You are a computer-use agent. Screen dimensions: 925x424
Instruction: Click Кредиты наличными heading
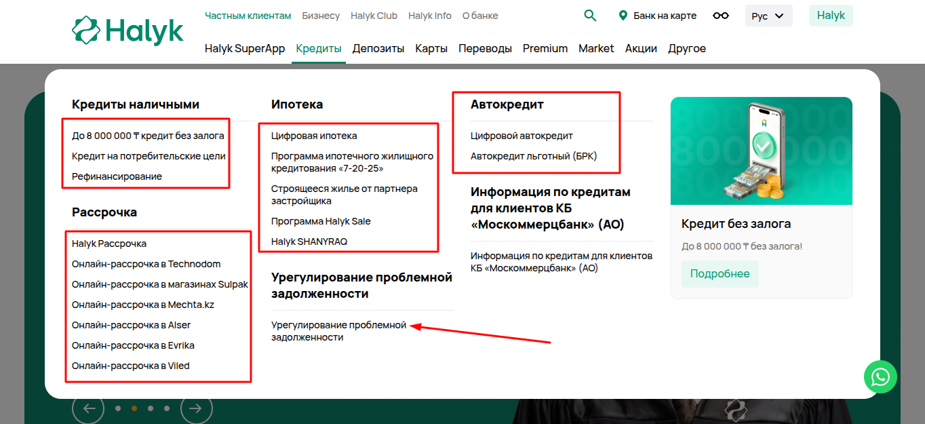[x=136, y=104]
